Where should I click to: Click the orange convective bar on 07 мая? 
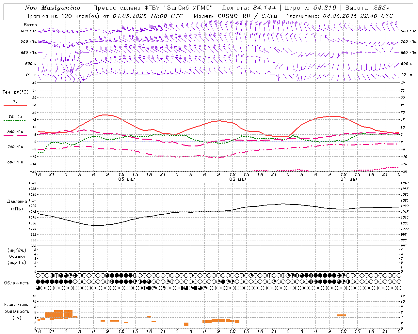tap(341, 315)
